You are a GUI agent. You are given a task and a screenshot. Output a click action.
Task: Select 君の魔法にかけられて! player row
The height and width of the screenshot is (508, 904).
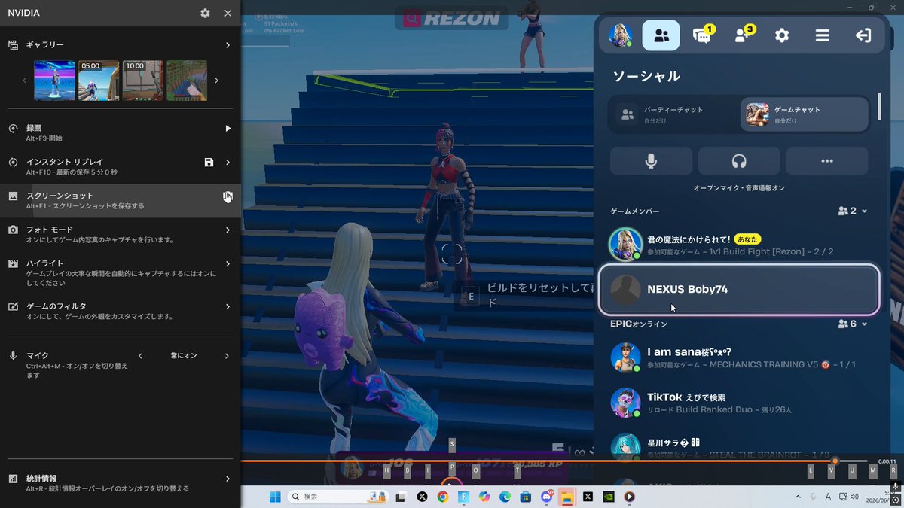tap(739, 244)
